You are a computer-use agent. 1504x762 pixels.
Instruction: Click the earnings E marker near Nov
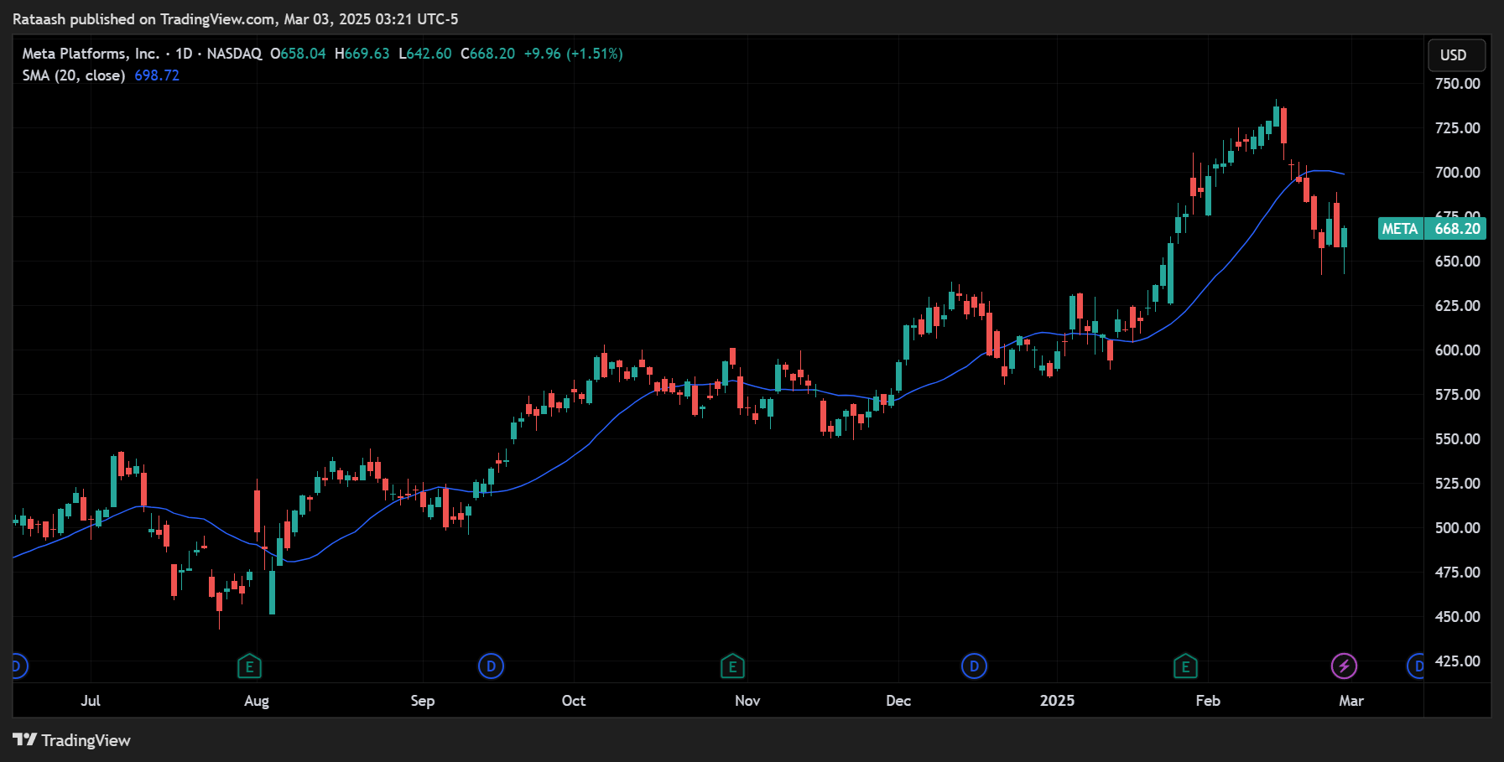732,666
